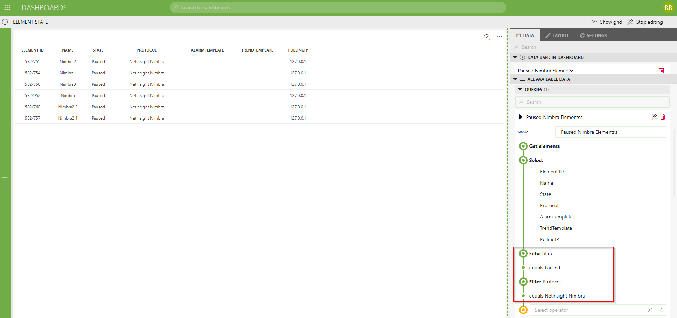677x318 pixels.
Task: Switch to the SETTINGS tab
Action: [593, 35]
